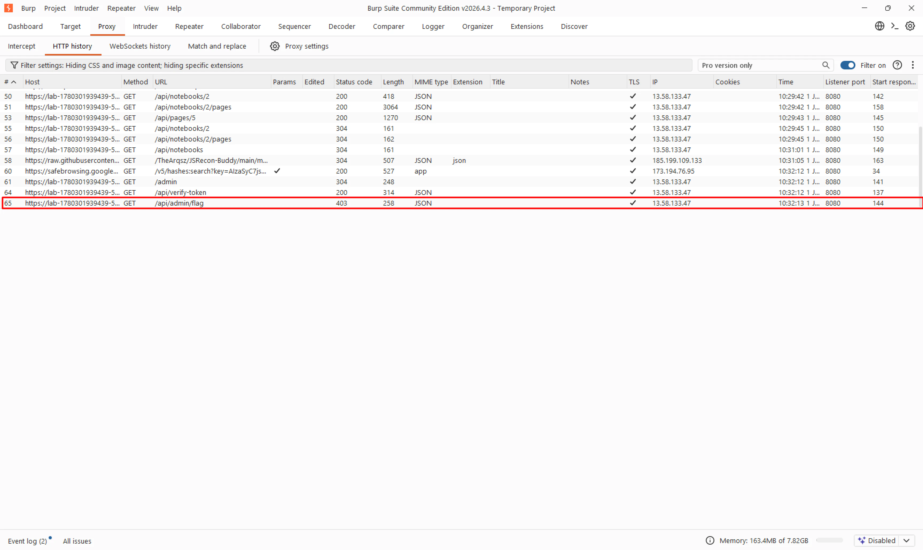Screen dimensions: 923x550
Task: Sort by the # column arrow
Action: (14, 82)
